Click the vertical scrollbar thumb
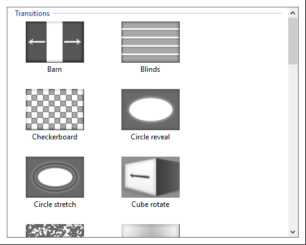This screenshot has height=245, width=306. point(293,41)
